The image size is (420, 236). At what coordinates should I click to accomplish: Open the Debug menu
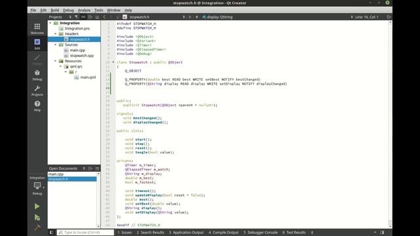coord(68,10)
